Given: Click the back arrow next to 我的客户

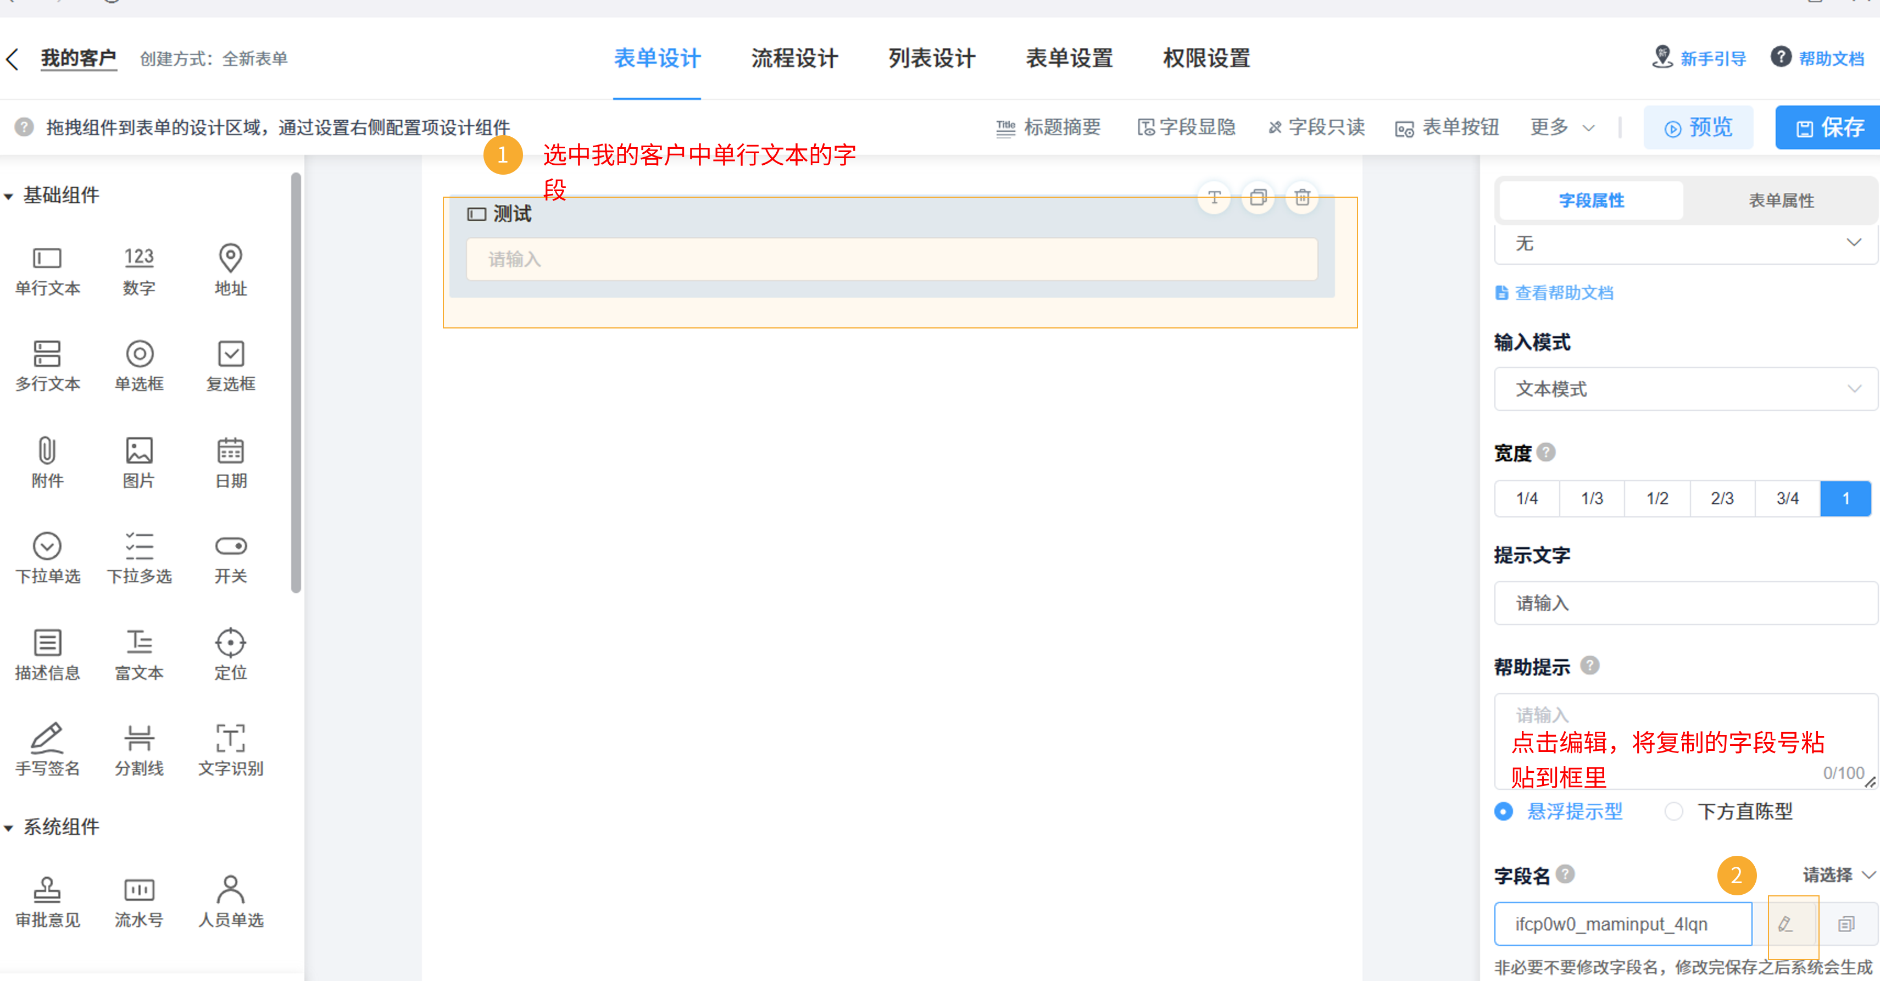Looking at the screenshot, I should coord(13,59).
